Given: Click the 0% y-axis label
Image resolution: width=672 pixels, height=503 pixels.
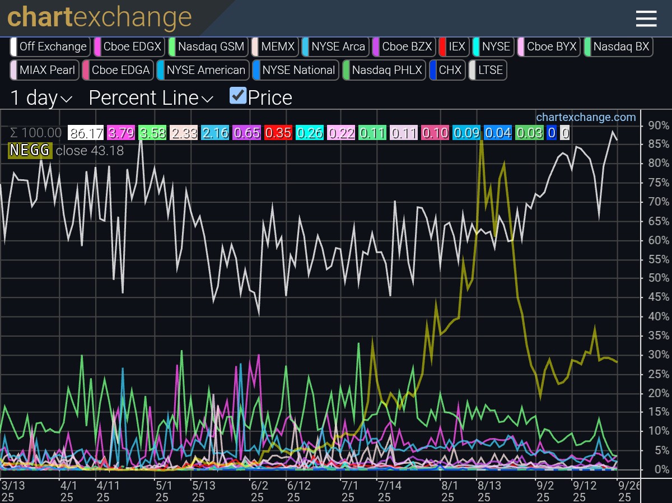Looking at the screenshot, I should pos(661,469).
